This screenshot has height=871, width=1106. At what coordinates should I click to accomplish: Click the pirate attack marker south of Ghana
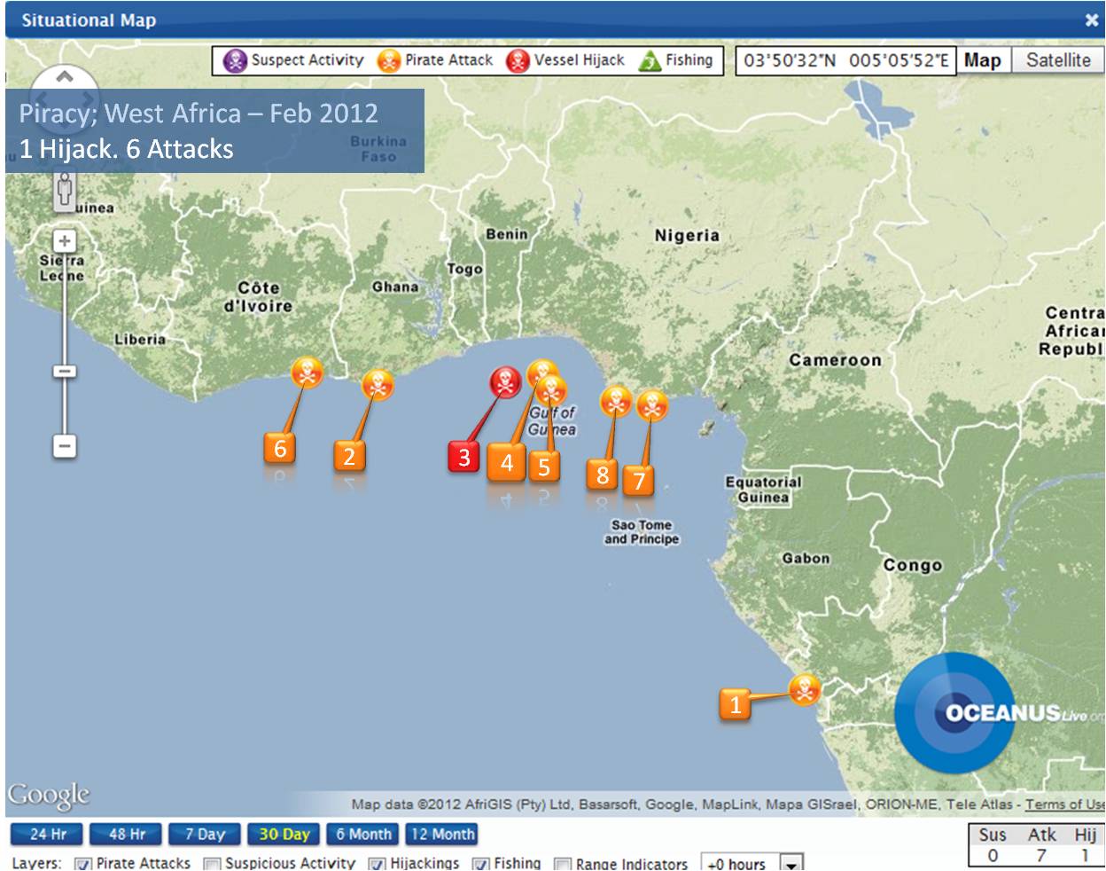coord(378,385)
